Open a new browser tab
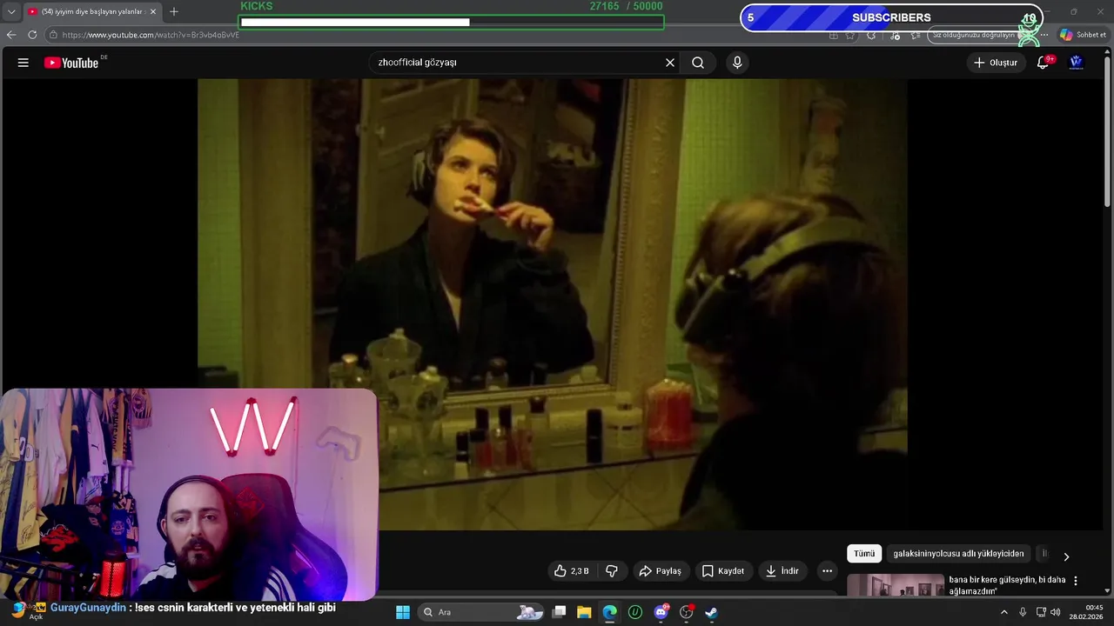Image resolution: width=1114 pixels, height=626 pixels. click(x=174, y=11)
